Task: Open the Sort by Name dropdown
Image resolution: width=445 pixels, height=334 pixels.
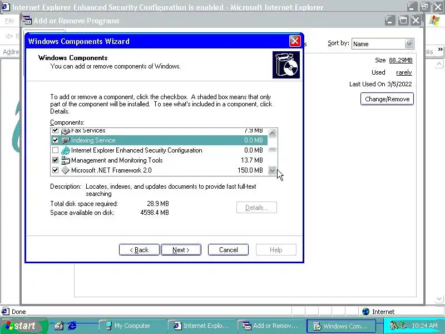Action: (409, 44)
